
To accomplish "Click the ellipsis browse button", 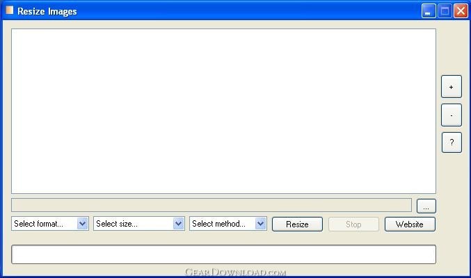I will 426,206.
